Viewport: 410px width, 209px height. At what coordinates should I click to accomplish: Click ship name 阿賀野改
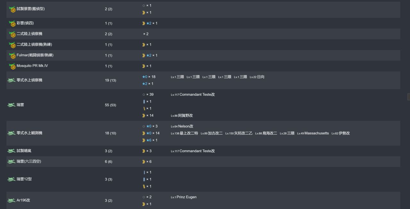tap(185, 116)
